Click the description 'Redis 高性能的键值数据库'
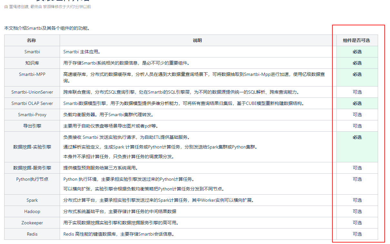390x244 pixels. (x=119, y=234)
